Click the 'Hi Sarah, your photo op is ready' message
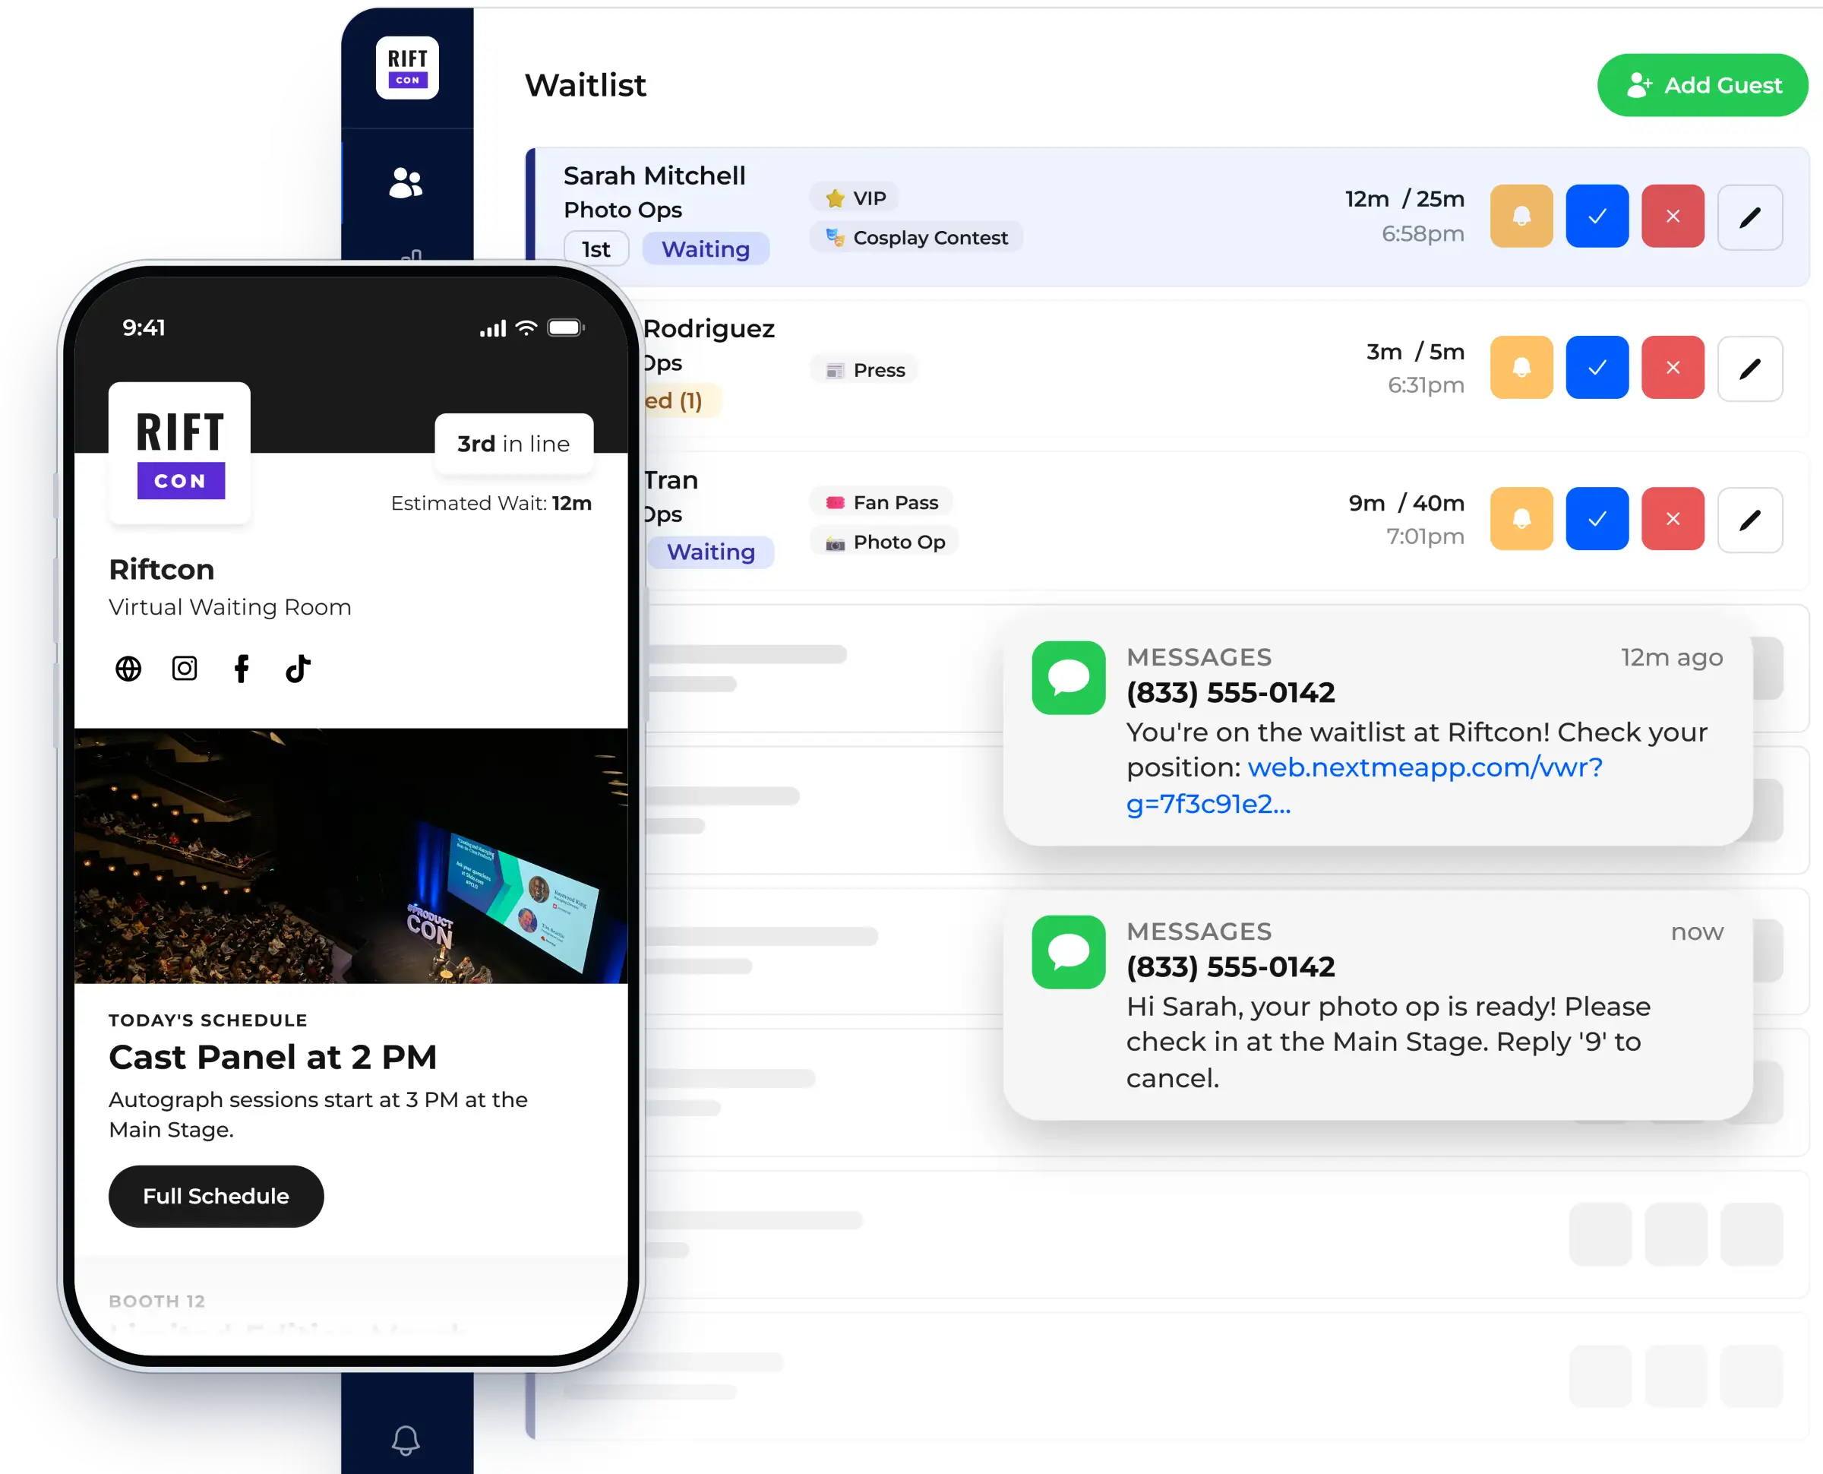The height and width of the screenshot is (1474, 1823). (1388, 1041)
